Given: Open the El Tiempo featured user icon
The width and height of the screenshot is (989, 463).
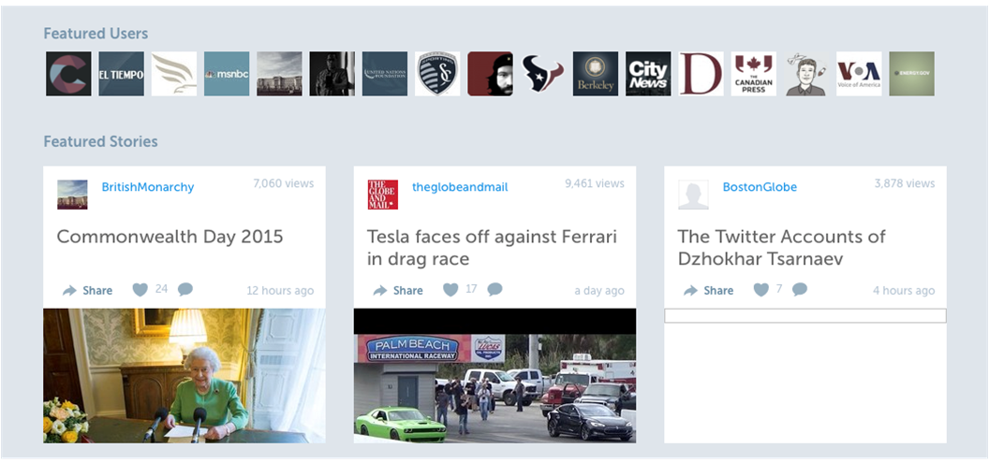Looking at the screenshot, I should coord(121,74).
